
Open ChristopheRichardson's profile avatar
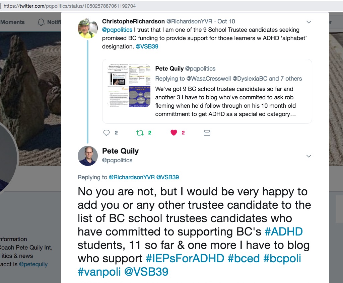point(88,28)
